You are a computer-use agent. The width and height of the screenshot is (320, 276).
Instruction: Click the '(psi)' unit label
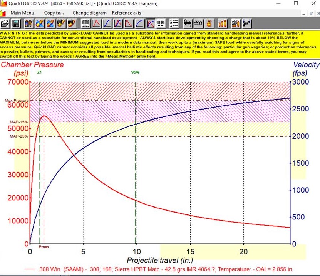click(x=21, y=73)
